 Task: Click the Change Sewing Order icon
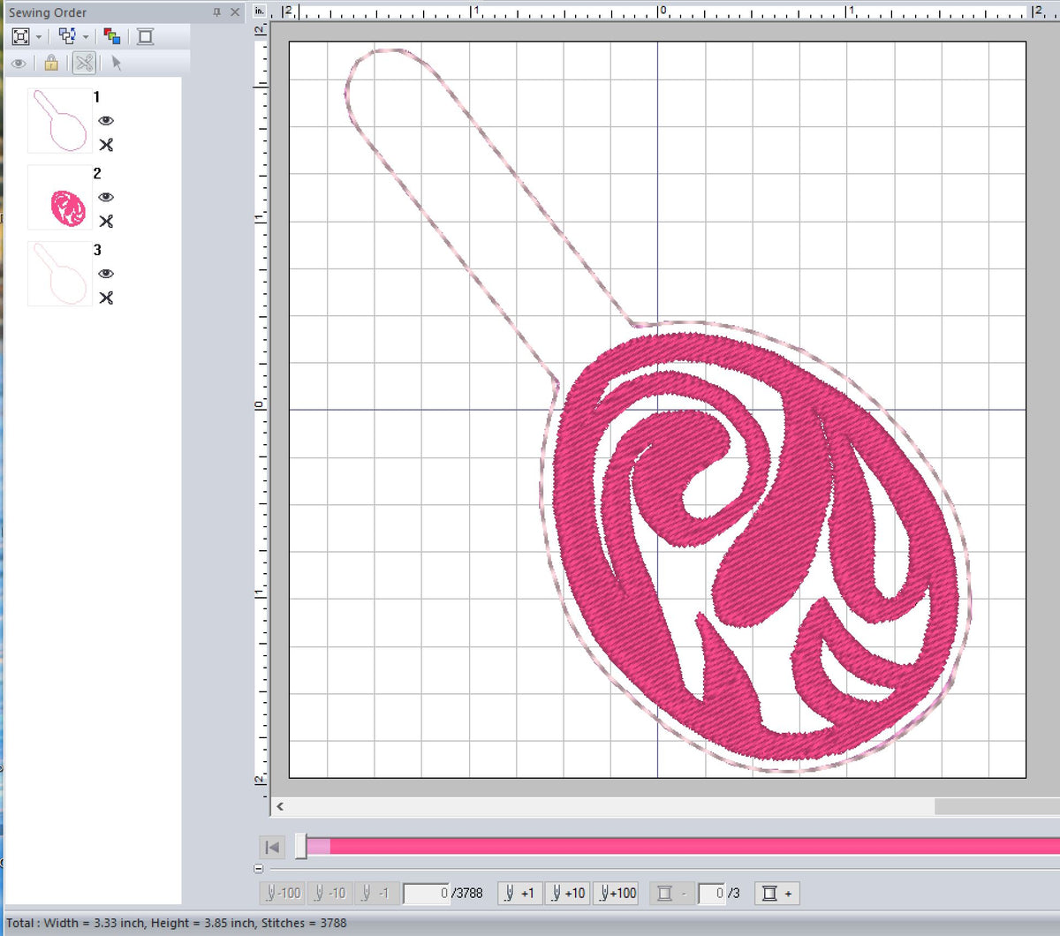tap(67, 37)
